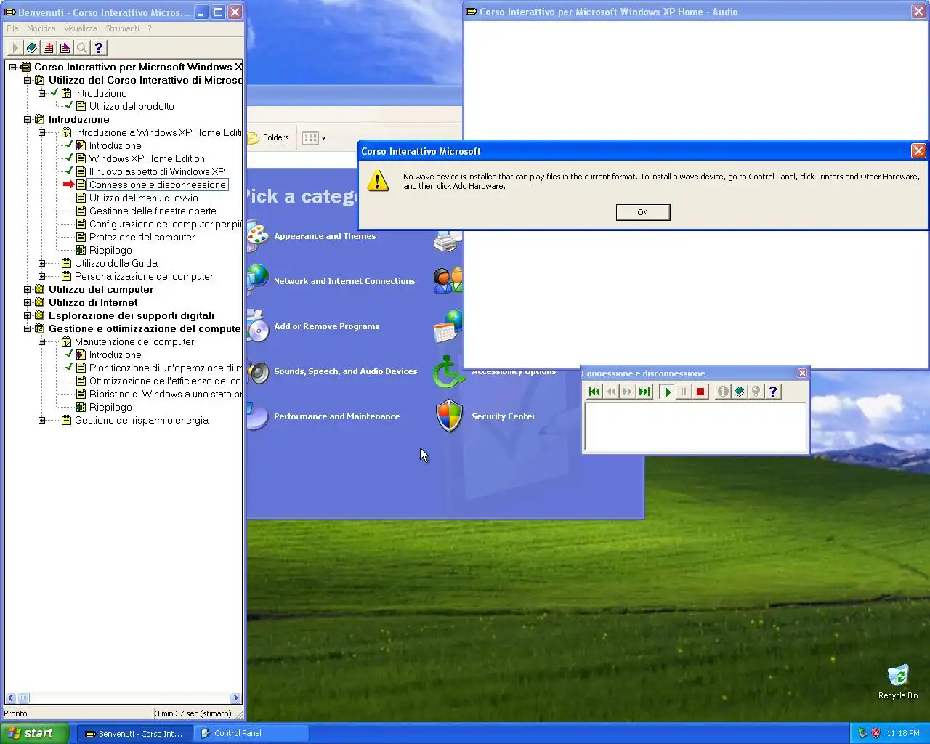930x744 pixels.
Task: Close the Corso Interattivo Microsoft warning dialog
Action: (918, 151)
